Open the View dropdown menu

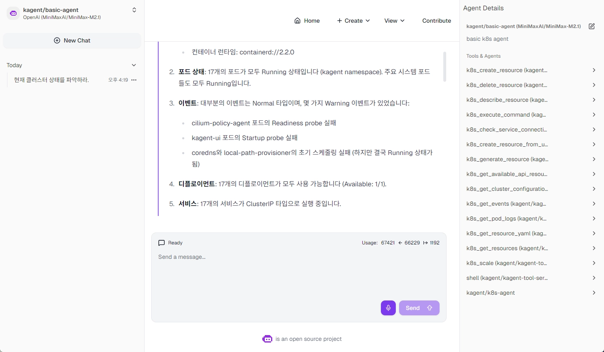pyautogui.click(x=395, y=21)
